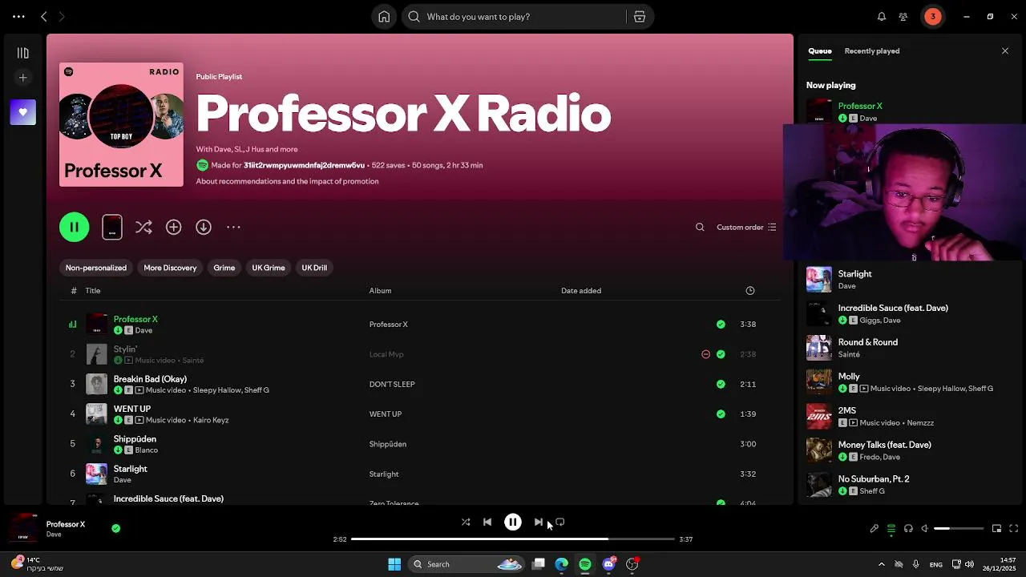Enter full screen mode icon
The height and width of the screenshot is (577, 1026).
[x=1013, y=528]
